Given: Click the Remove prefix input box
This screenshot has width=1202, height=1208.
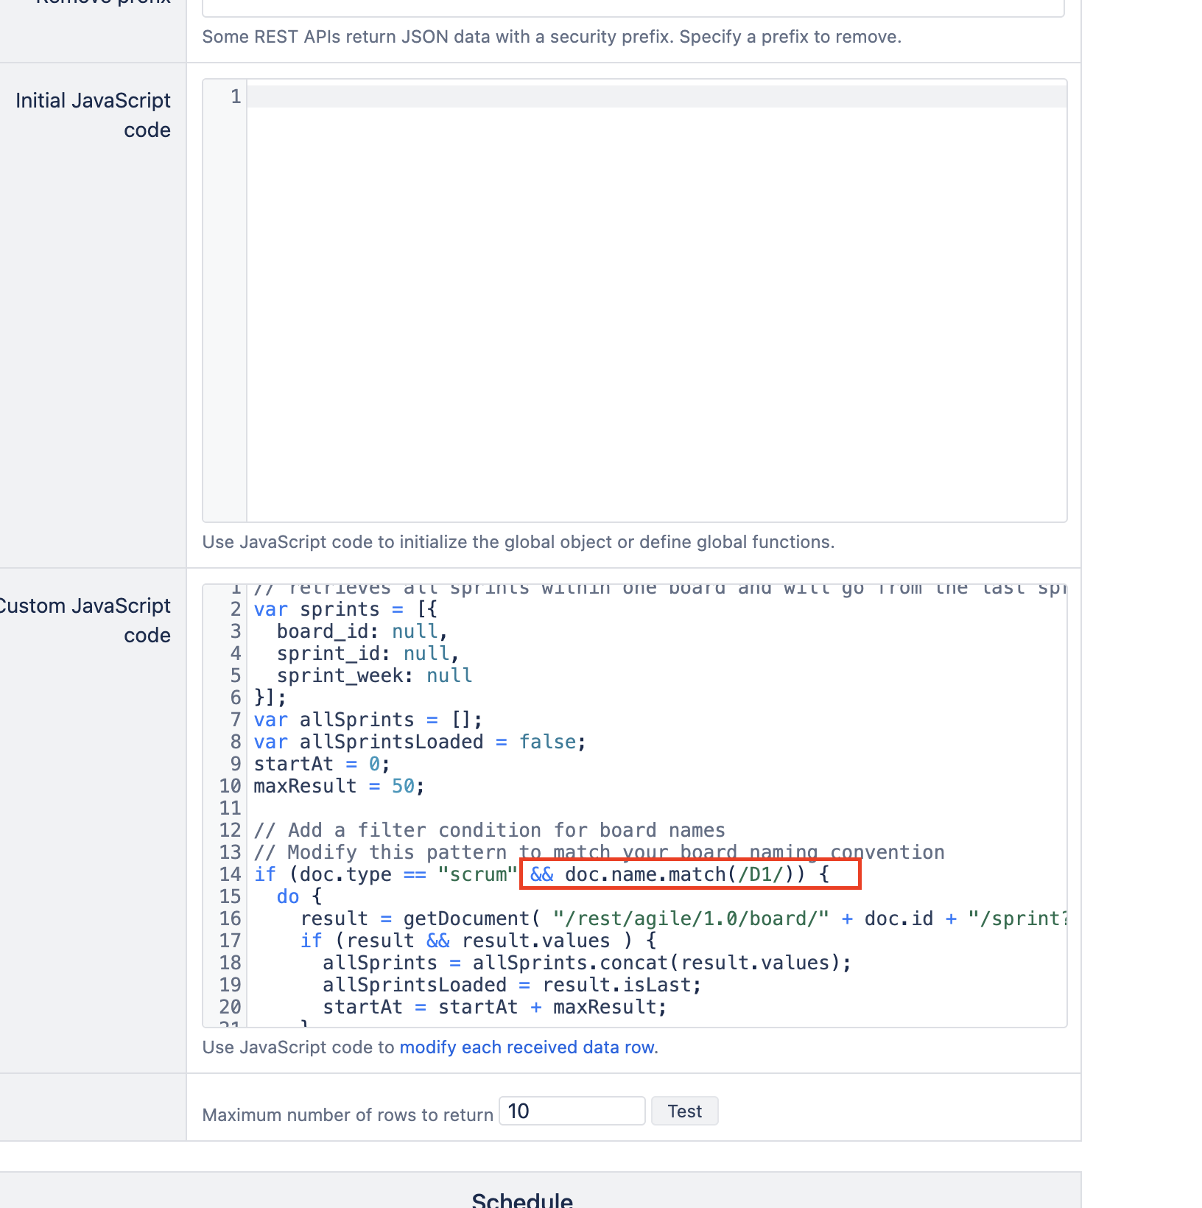Looking at the screenshot, I should (632, 7).
